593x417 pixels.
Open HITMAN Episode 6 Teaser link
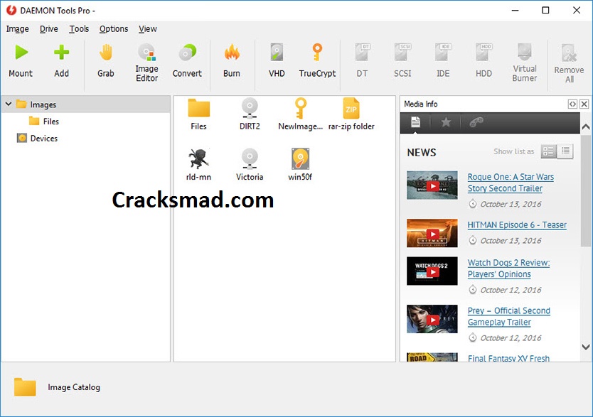(517, 224)
